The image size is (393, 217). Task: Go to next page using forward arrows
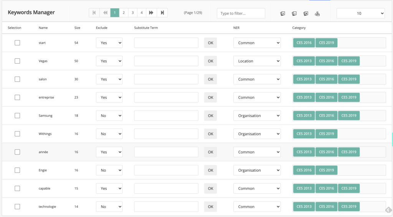tap(151, 13)
